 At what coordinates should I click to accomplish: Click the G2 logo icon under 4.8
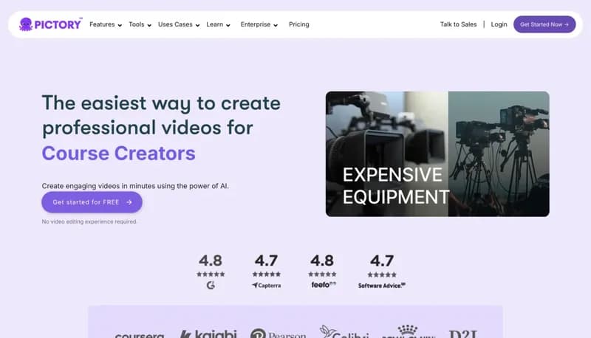point(211,286)
